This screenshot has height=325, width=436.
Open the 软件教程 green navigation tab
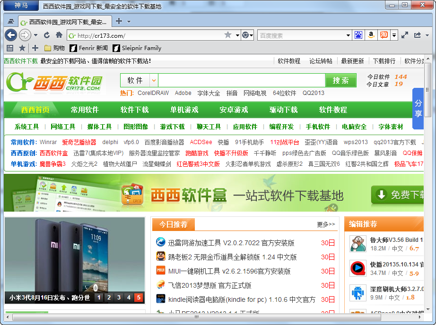pyautogui.click(x=333, y=110)
